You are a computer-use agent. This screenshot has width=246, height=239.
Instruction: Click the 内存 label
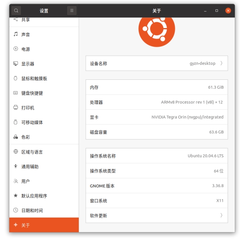(94, 87)
